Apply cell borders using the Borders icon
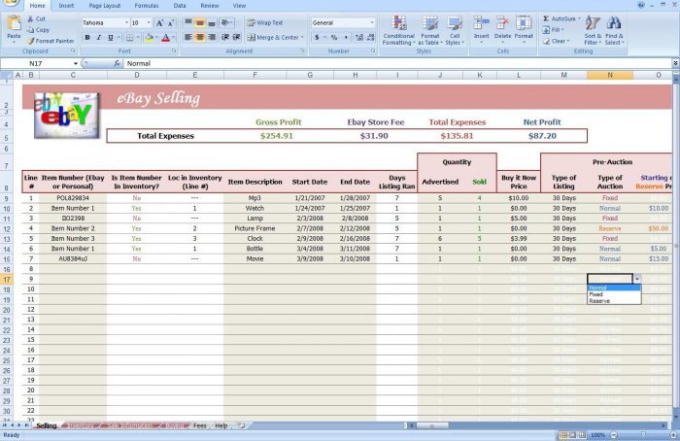680x441 pixels. click(129, 38)
